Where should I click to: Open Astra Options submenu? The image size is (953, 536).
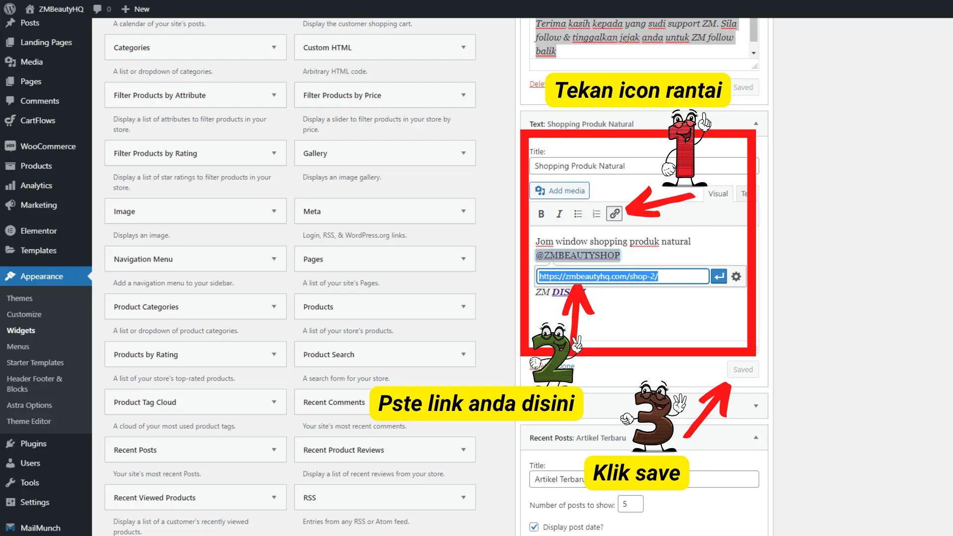29,405
